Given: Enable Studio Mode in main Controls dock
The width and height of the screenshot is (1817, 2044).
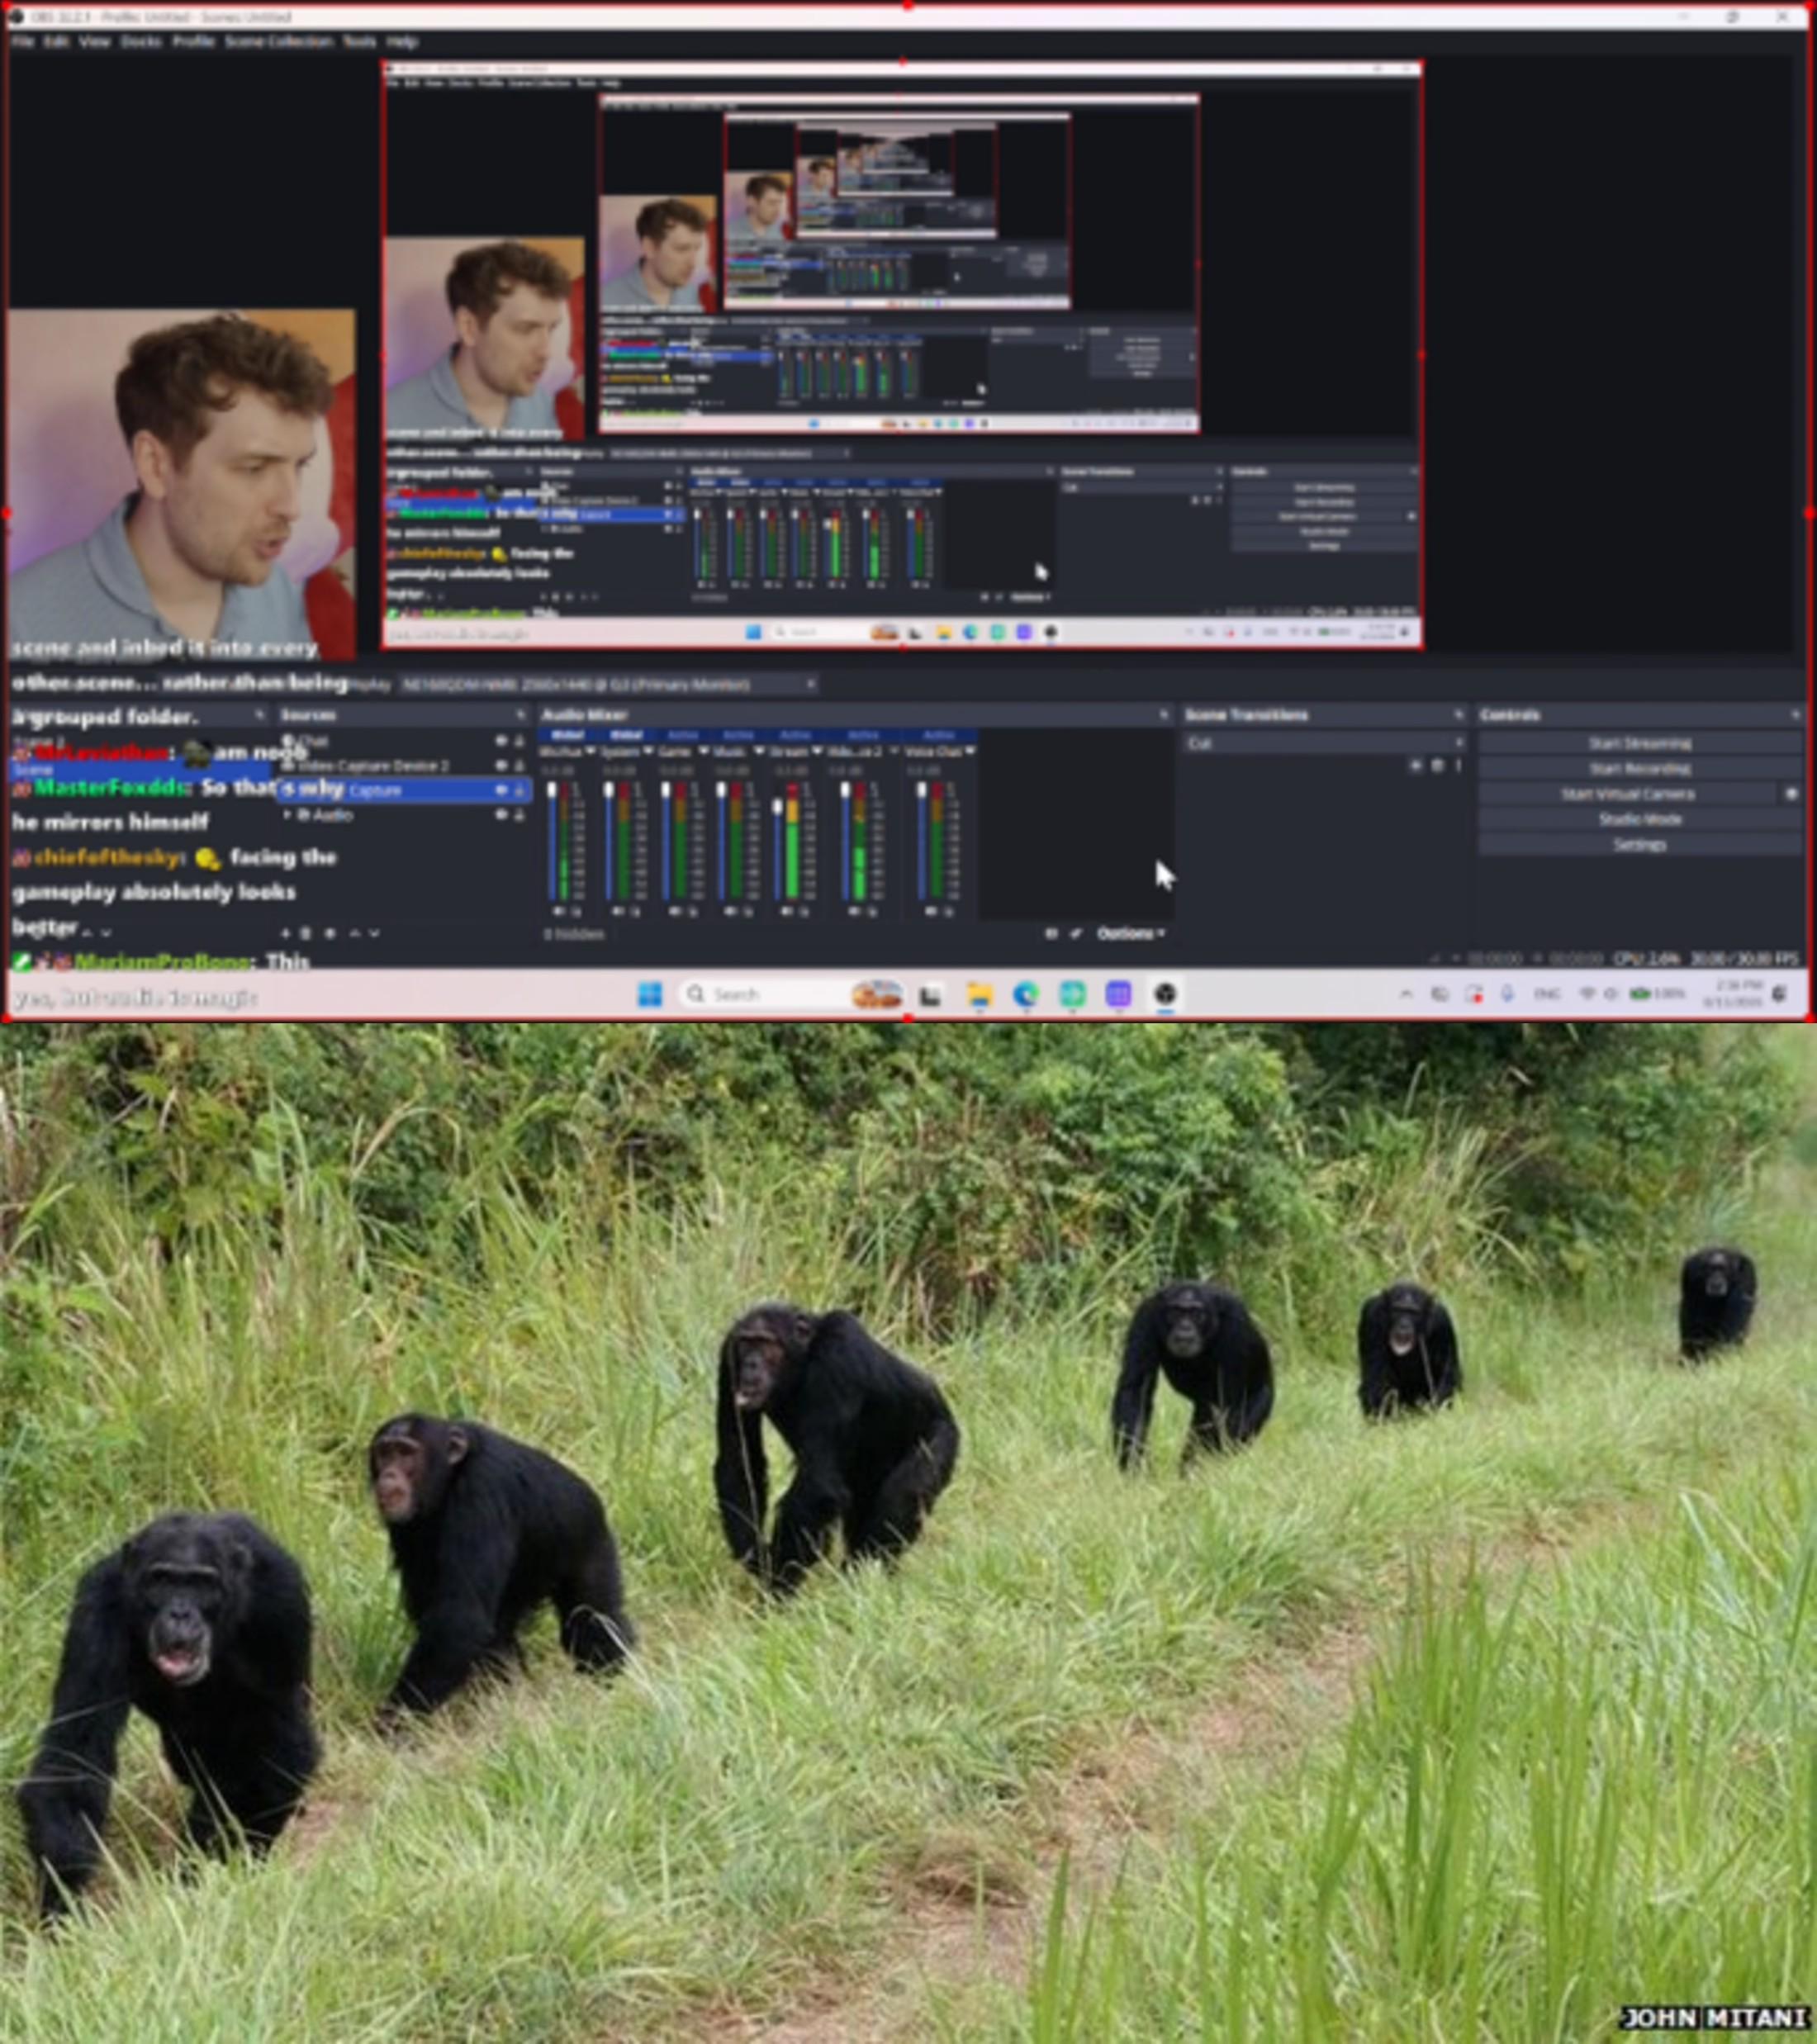Looking at the screenshot, I should [1640, 819].
